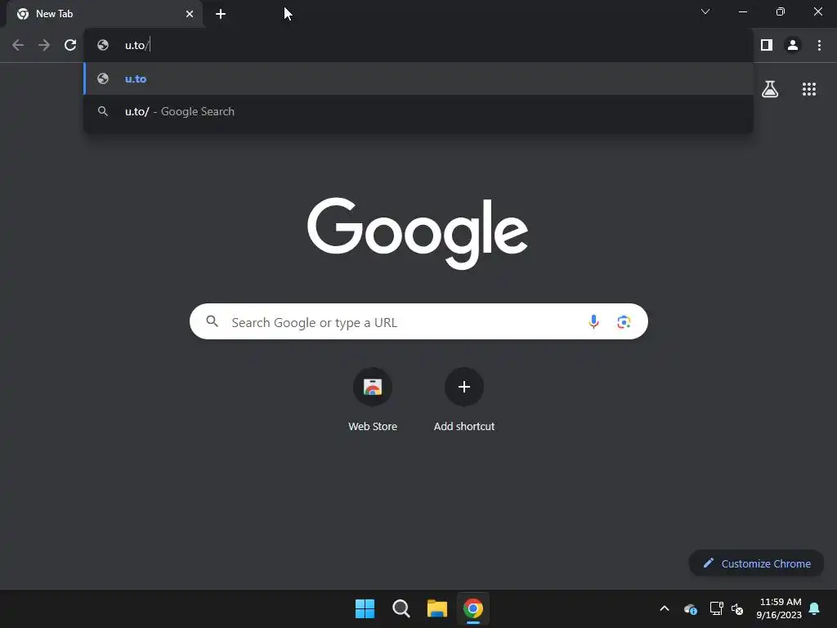Reload the page with the refresh icon
Image resolution: width=837 pixels, height=628 pixels.
(x=70, y=45)
